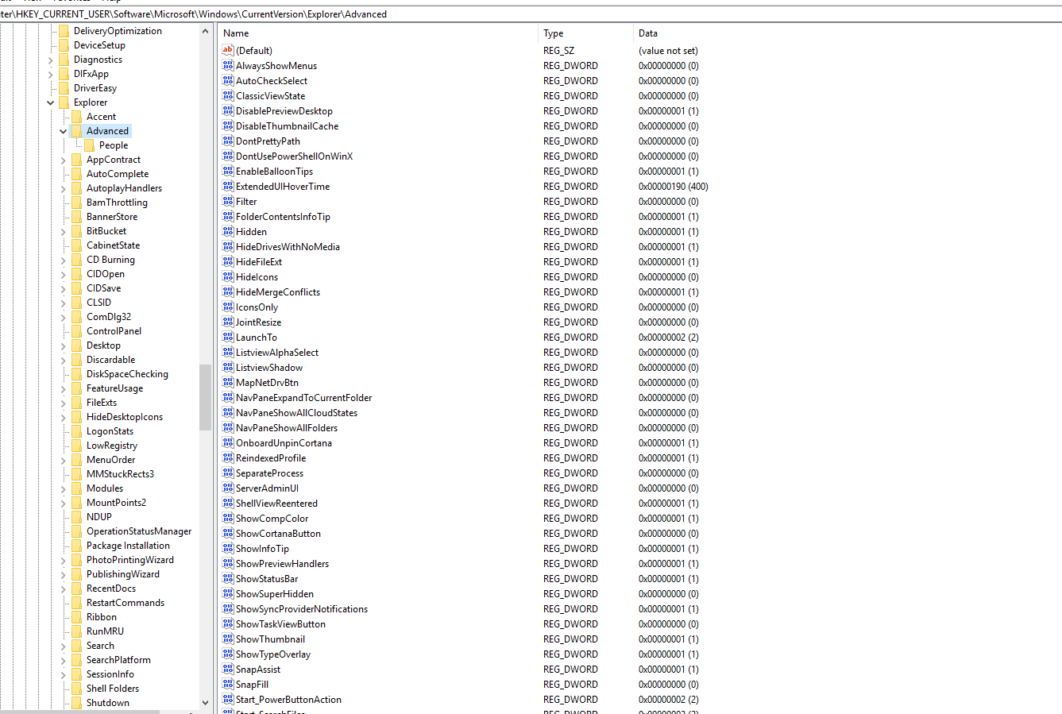Screen dimensions: 1062x714
Task: Click the DWORD icon next to AlwaysShowMenus
Action: point(228,65)
